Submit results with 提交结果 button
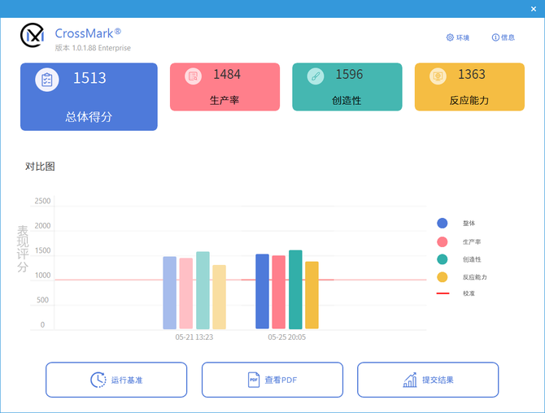The height and width of the screenshot is (413, 545). (x=428, y=380)
